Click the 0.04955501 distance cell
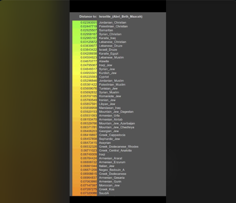The height and width of the screenshot is (203, 236). coord(89,73)
